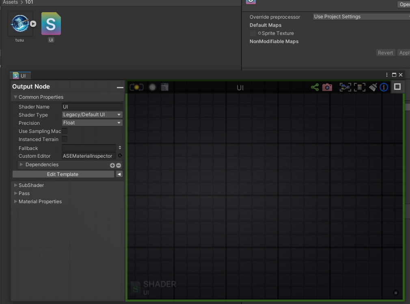Click the refresh icon beside Custom Editor
The image size is (410, 304).
pos(120,156)
